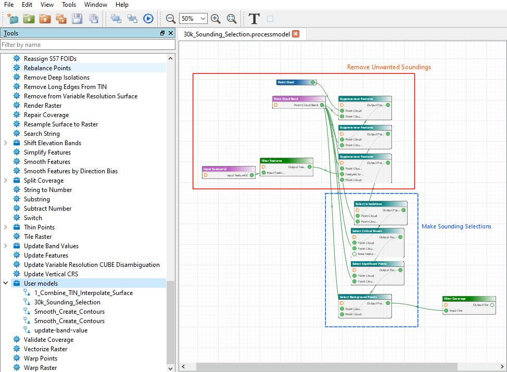Click the green folder import icon
The height and width of the screenshot is (372, 507).
click(29, 19)
